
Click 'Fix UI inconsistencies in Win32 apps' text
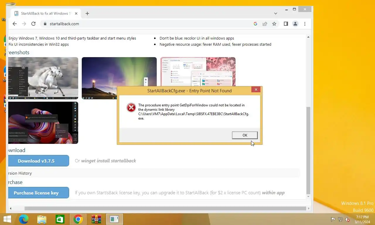[39, 45]
